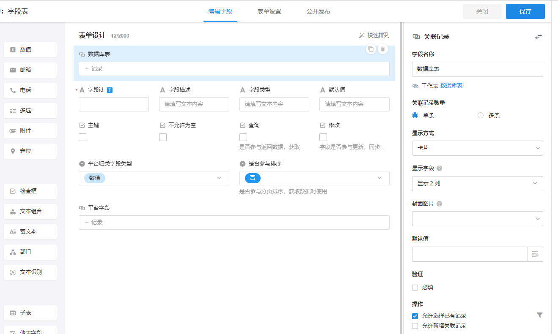
Task: Open the 数据库表 worksheet link
Action: click(451, 86)
